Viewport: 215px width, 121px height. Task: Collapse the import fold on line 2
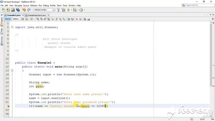point(12,27)
